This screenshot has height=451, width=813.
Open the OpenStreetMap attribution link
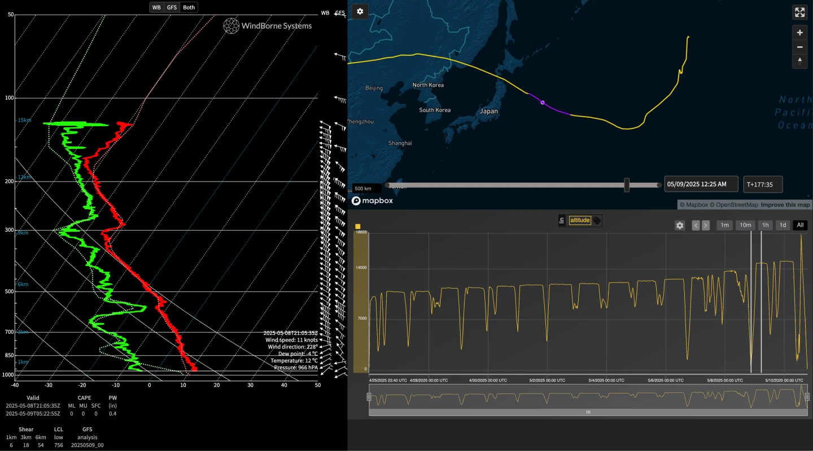pos(733,205)
